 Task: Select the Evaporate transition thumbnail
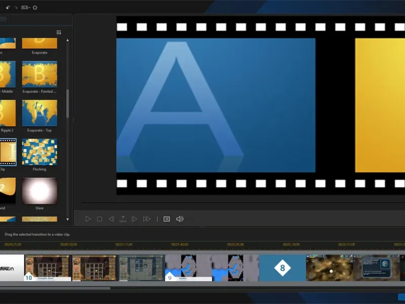click(x=39, y=43)
